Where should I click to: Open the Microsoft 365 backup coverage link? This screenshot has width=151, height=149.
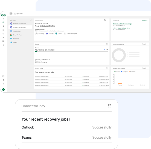pyautogui.click(x=122, y=24)
